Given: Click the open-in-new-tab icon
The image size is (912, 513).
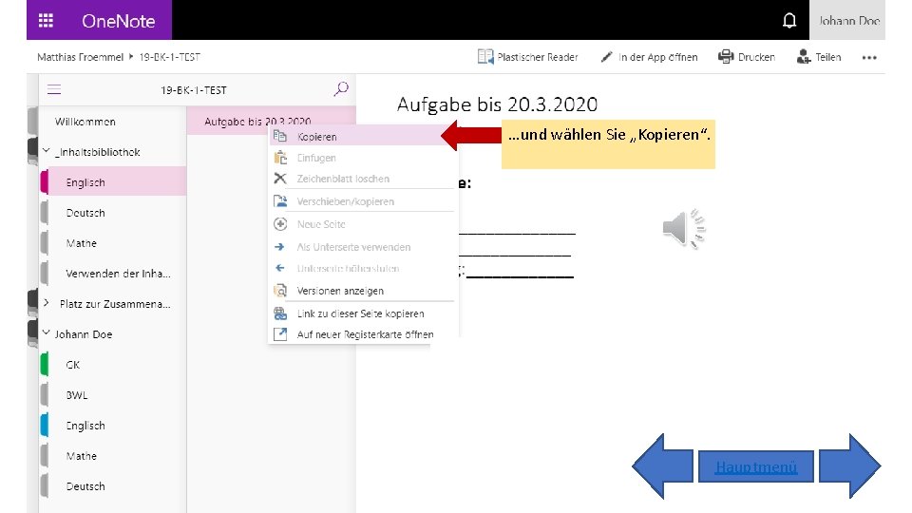Looking at the screenshot, I should [280, 334].
